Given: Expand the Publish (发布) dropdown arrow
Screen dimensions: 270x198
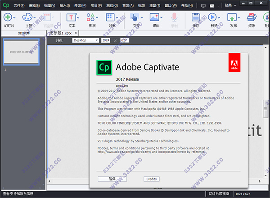Looking at the screenshot, I should [x=238, y=17].
